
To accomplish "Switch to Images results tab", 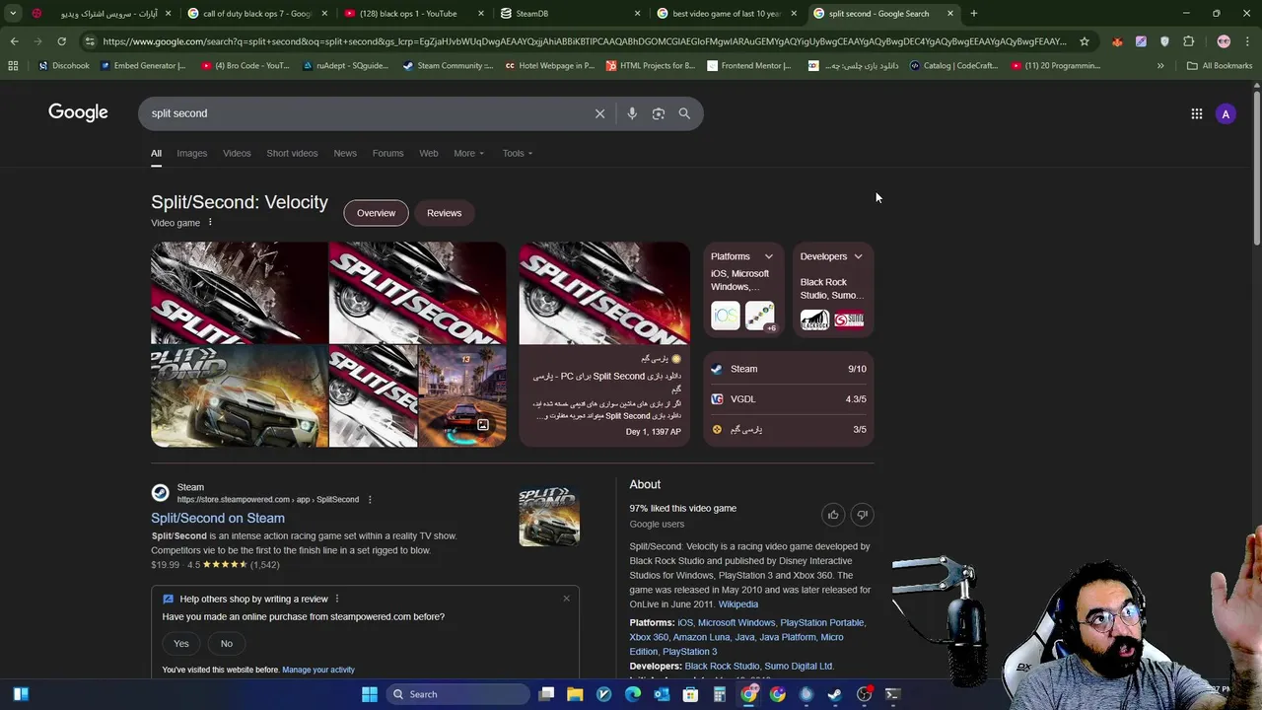I will click(192, 153).
